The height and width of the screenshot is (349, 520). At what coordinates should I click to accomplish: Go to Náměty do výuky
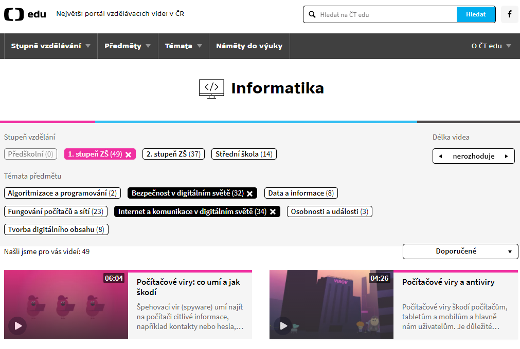coord(249,46)
